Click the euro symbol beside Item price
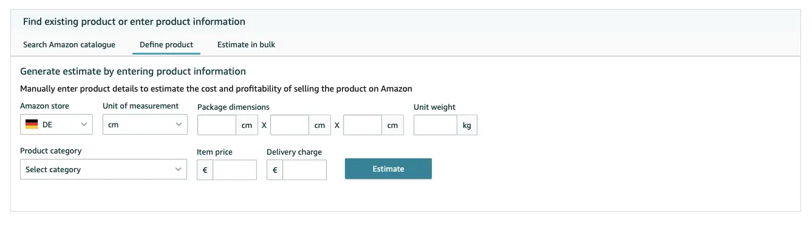This screenshot has height=225, width=812. [x=205, y=170]
